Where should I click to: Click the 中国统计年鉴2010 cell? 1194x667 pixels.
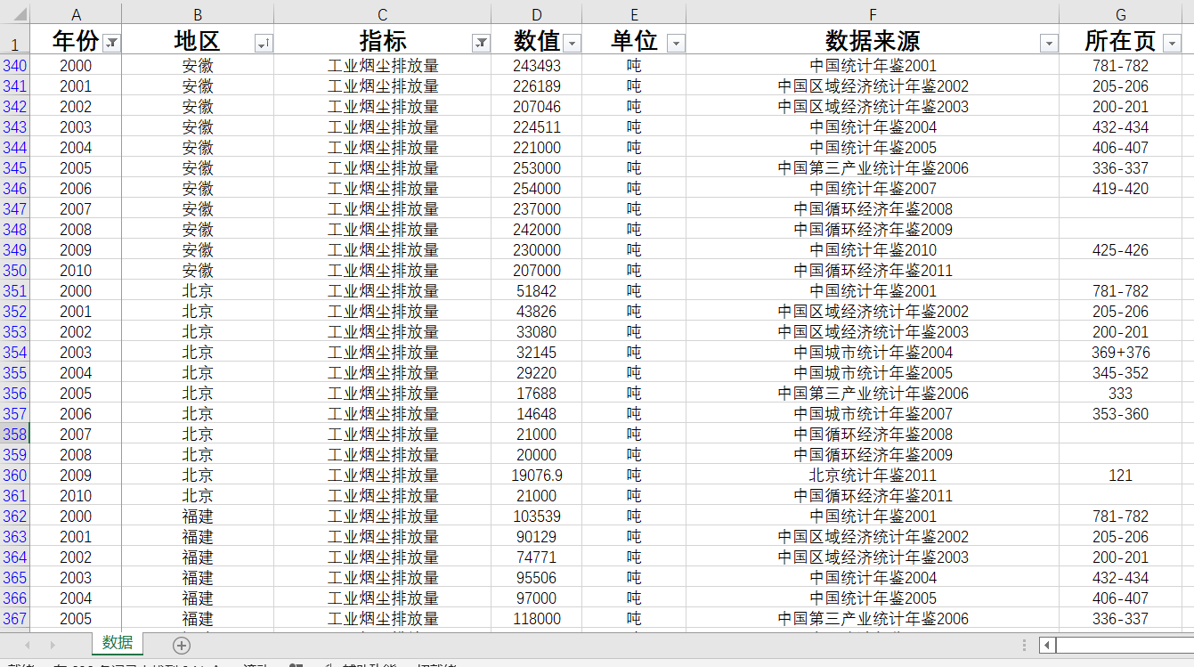click(x=873, y=250)
